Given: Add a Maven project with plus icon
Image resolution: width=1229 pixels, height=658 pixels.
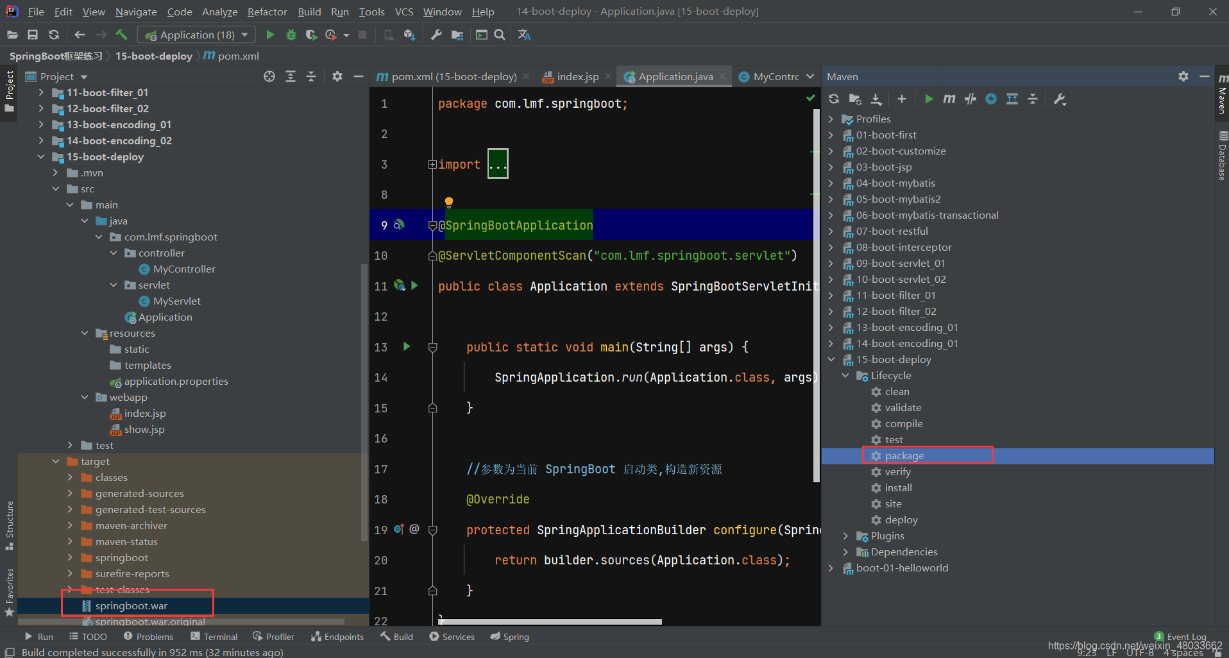Looking at the screenshot, I should click(902, 99).
